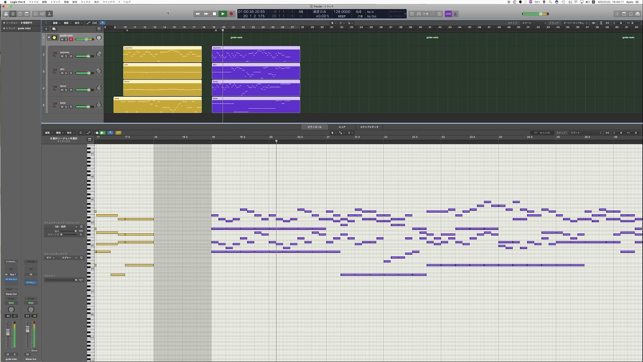
Task: Collapse the guide melo track stack triangle
Action: click(49, 37)
